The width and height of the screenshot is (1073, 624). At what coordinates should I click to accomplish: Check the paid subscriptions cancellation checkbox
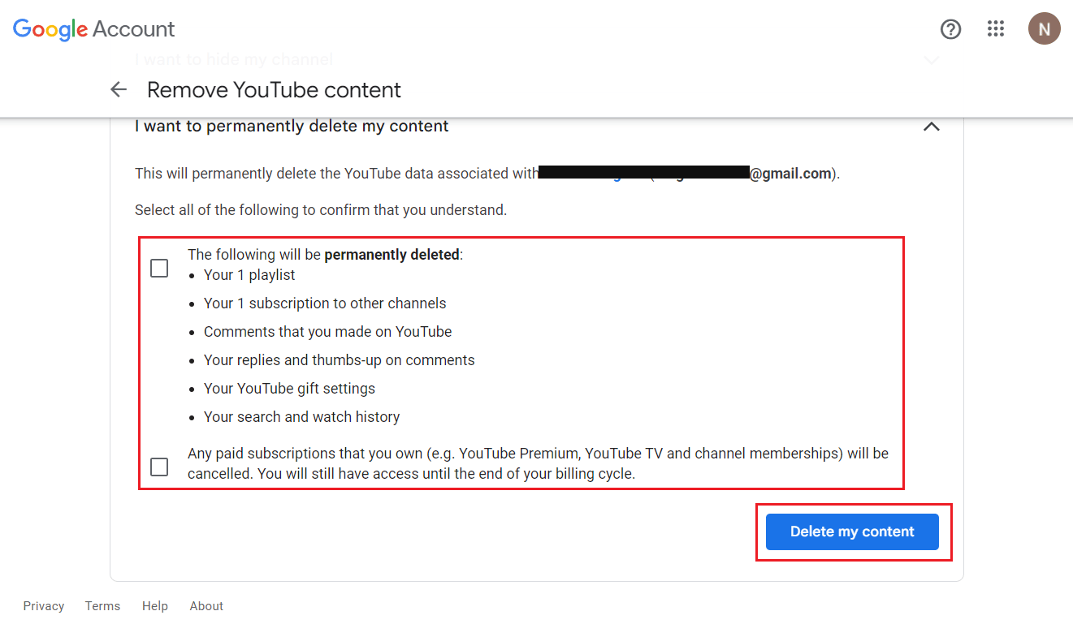tap(159, 467)
